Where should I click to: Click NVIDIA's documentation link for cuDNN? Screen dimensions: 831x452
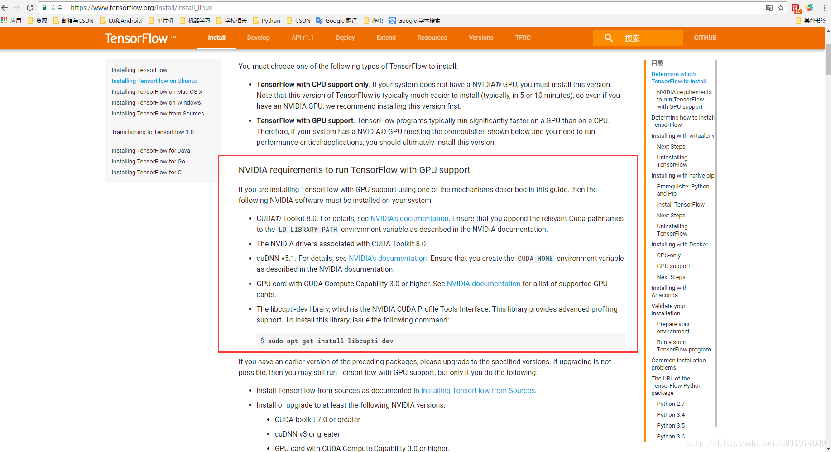(388, 258)
